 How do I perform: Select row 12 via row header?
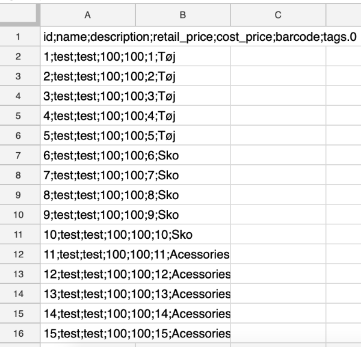coord(19,254)
